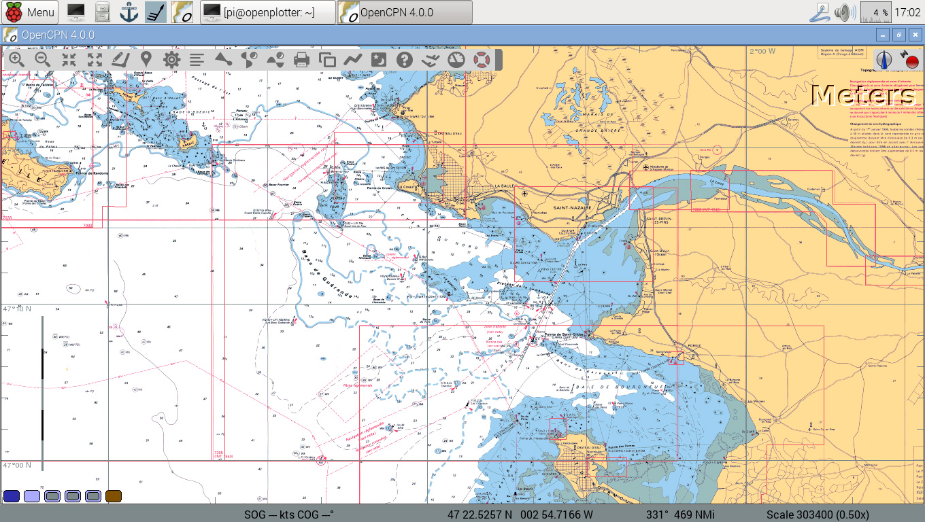Screen dimensions: 925x522
Task: Select the brown chart bar button
Action: coord(114,496)
